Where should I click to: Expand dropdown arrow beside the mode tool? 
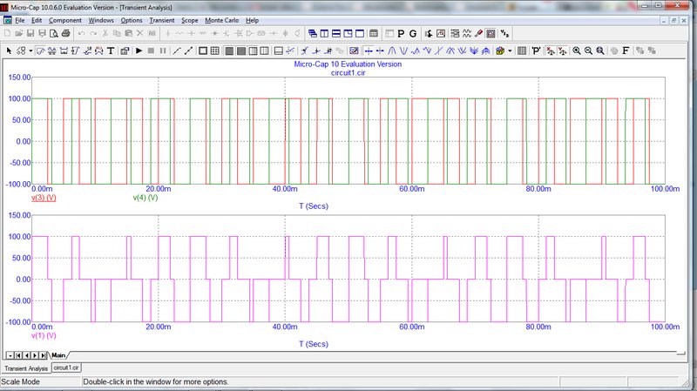31,51
